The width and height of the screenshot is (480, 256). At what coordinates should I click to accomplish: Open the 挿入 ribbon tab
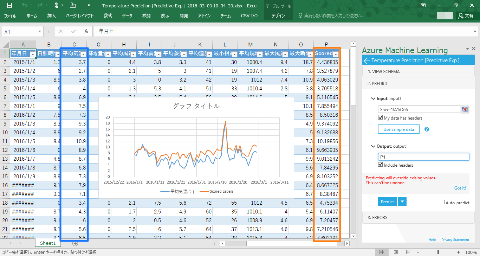pos(52,16)
